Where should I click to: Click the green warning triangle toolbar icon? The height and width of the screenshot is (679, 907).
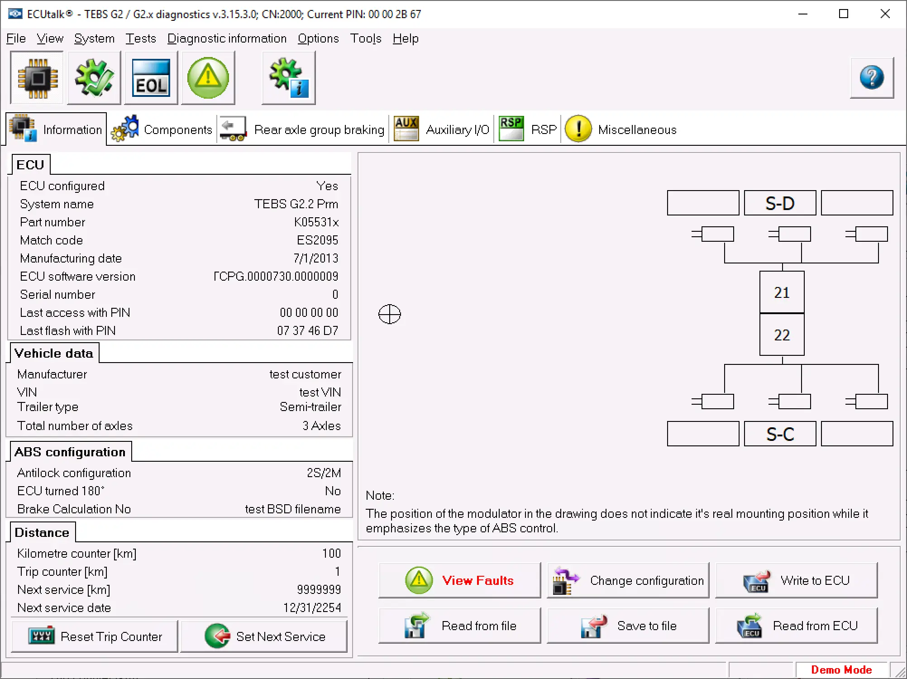tap(208, 77)
